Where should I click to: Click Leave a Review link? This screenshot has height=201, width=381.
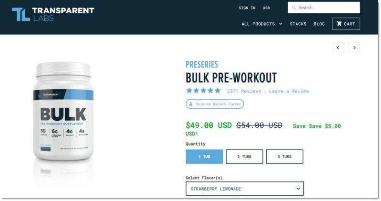click(289, 91)
